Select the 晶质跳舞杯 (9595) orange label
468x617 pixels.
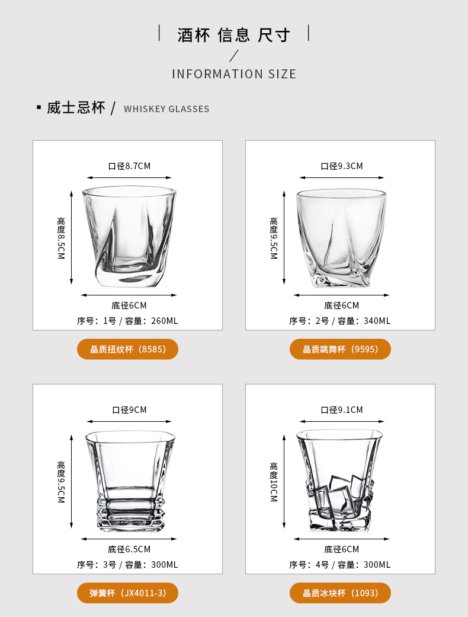click(340, 349)
